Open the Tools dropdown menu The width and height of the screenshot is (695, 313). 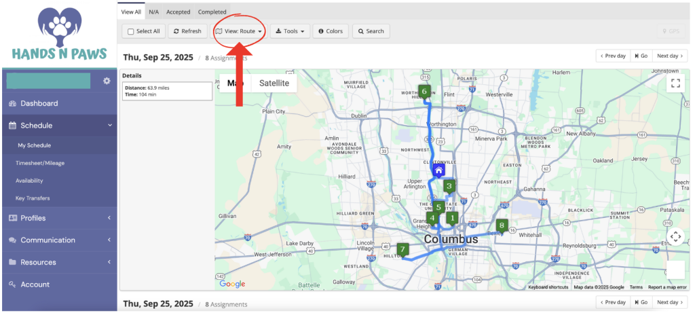290,31
